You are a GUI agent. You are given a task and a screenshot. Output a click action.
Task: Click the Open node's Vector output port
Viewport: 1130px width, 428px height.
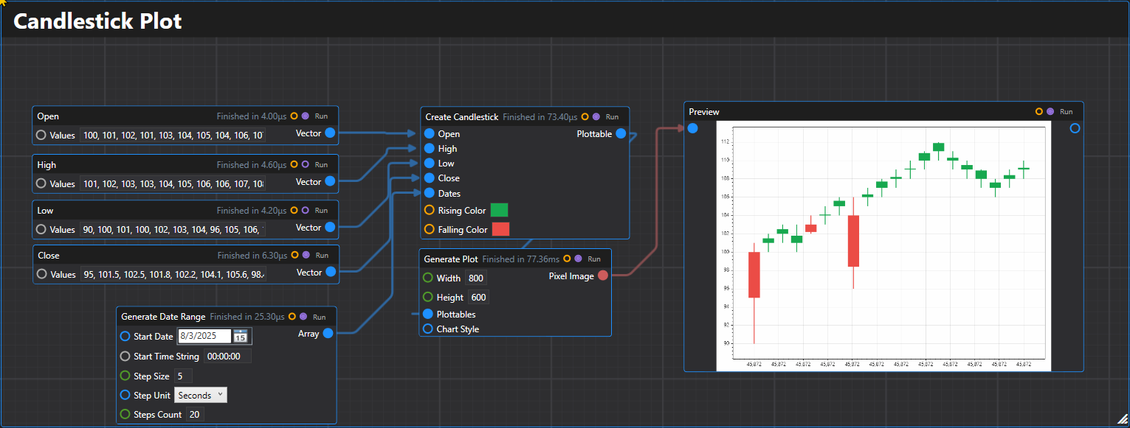tap(330, 133)
